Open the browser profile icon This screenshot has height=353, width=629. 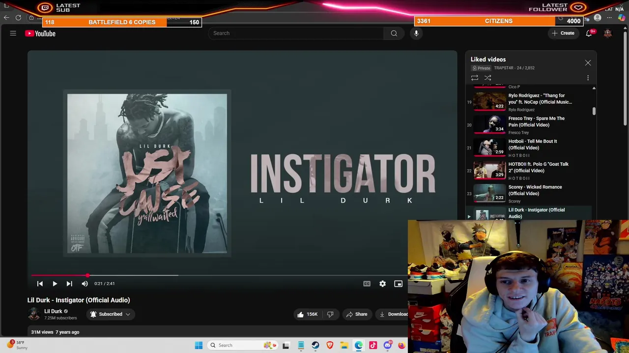coord(598,18)
